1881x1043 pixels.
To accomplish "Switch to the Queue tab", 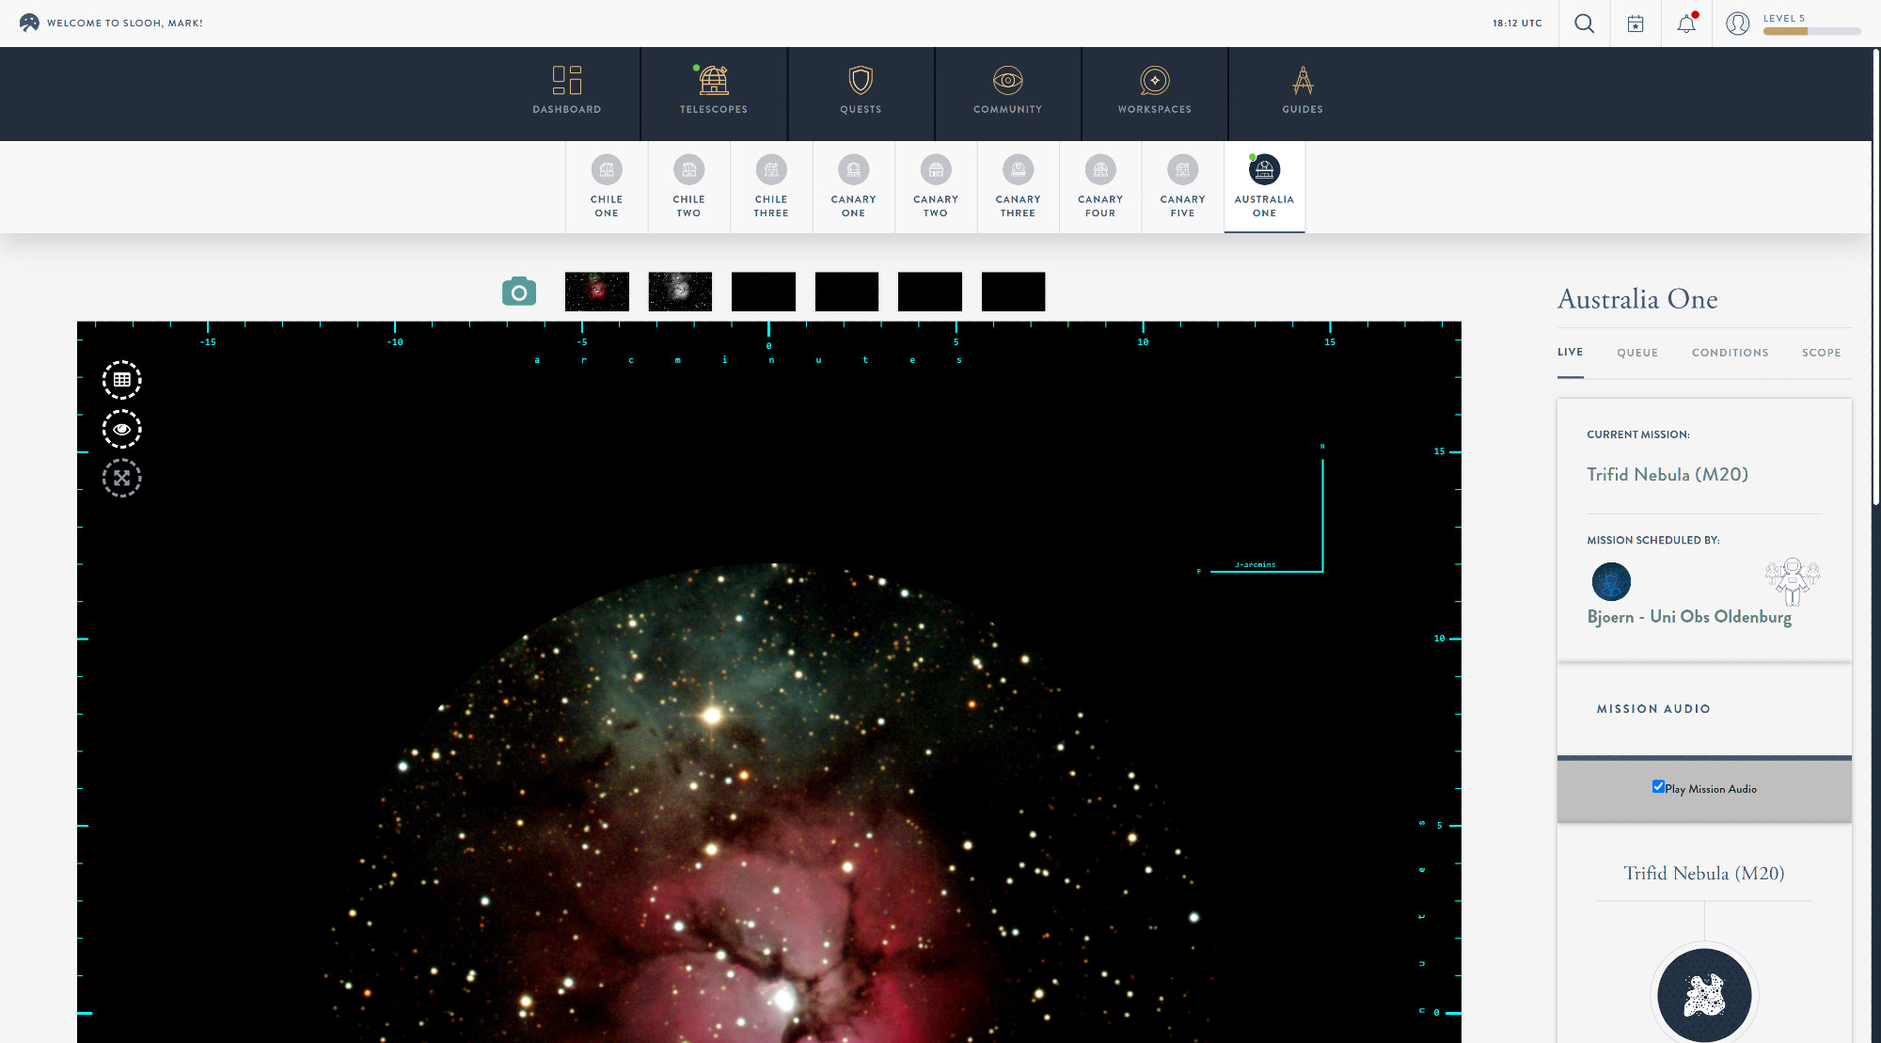I will [x=1637, y=353].
